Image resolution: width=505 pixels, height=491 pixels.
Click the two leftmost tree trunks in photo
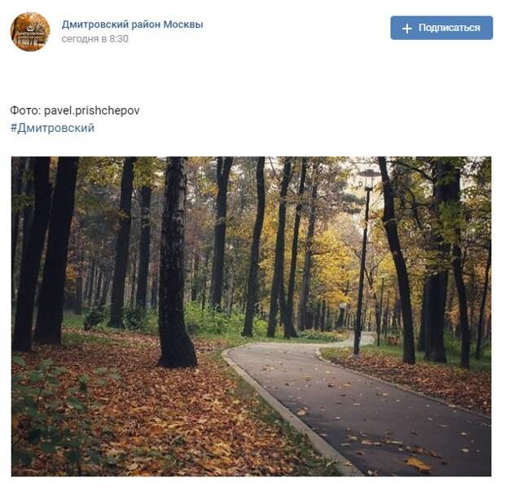43,252
